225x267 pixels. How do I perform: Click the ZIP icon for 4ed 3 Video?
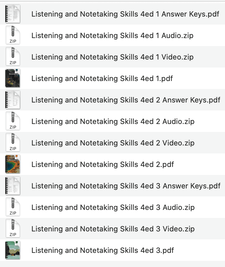click(x=13, y=229)
